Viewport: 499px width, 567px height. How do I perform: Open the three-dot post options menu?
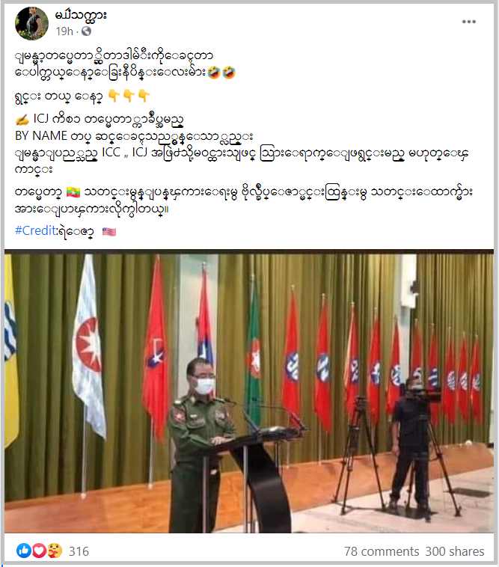point(468,22)
